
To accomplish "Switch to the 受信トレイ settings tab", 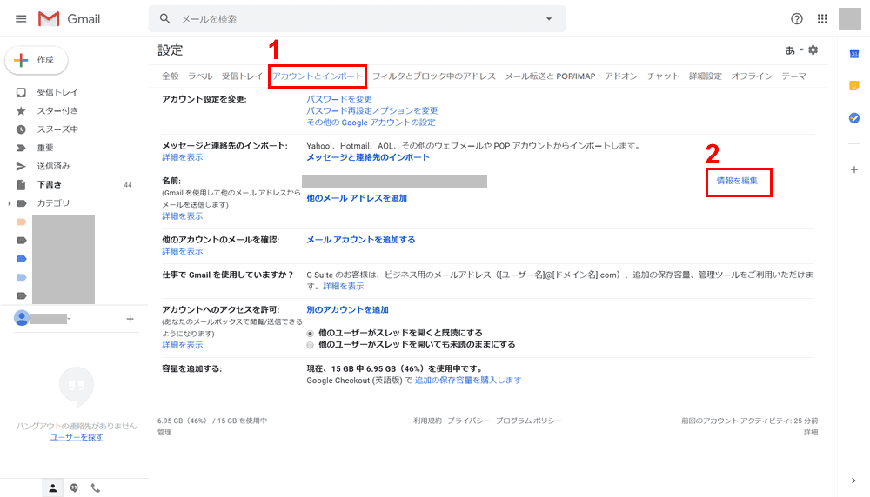I will click(242, 76).
